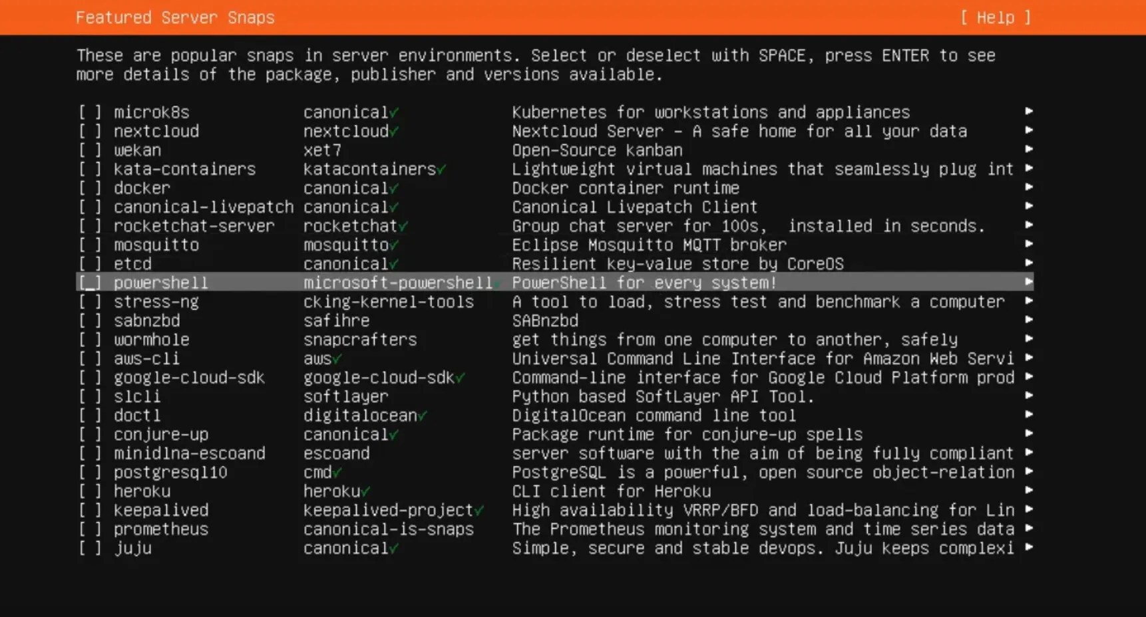Expand the juju snap details arrow
Screen dimensions: 1146x617
(x=1028, y=548)
